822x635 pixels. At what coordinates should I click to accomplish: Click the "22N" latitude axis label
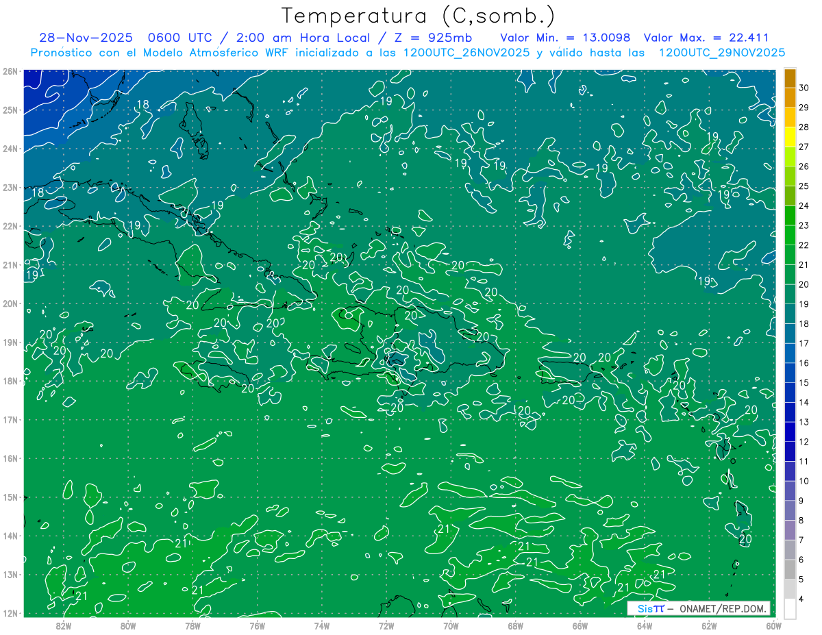pos(10,225)
